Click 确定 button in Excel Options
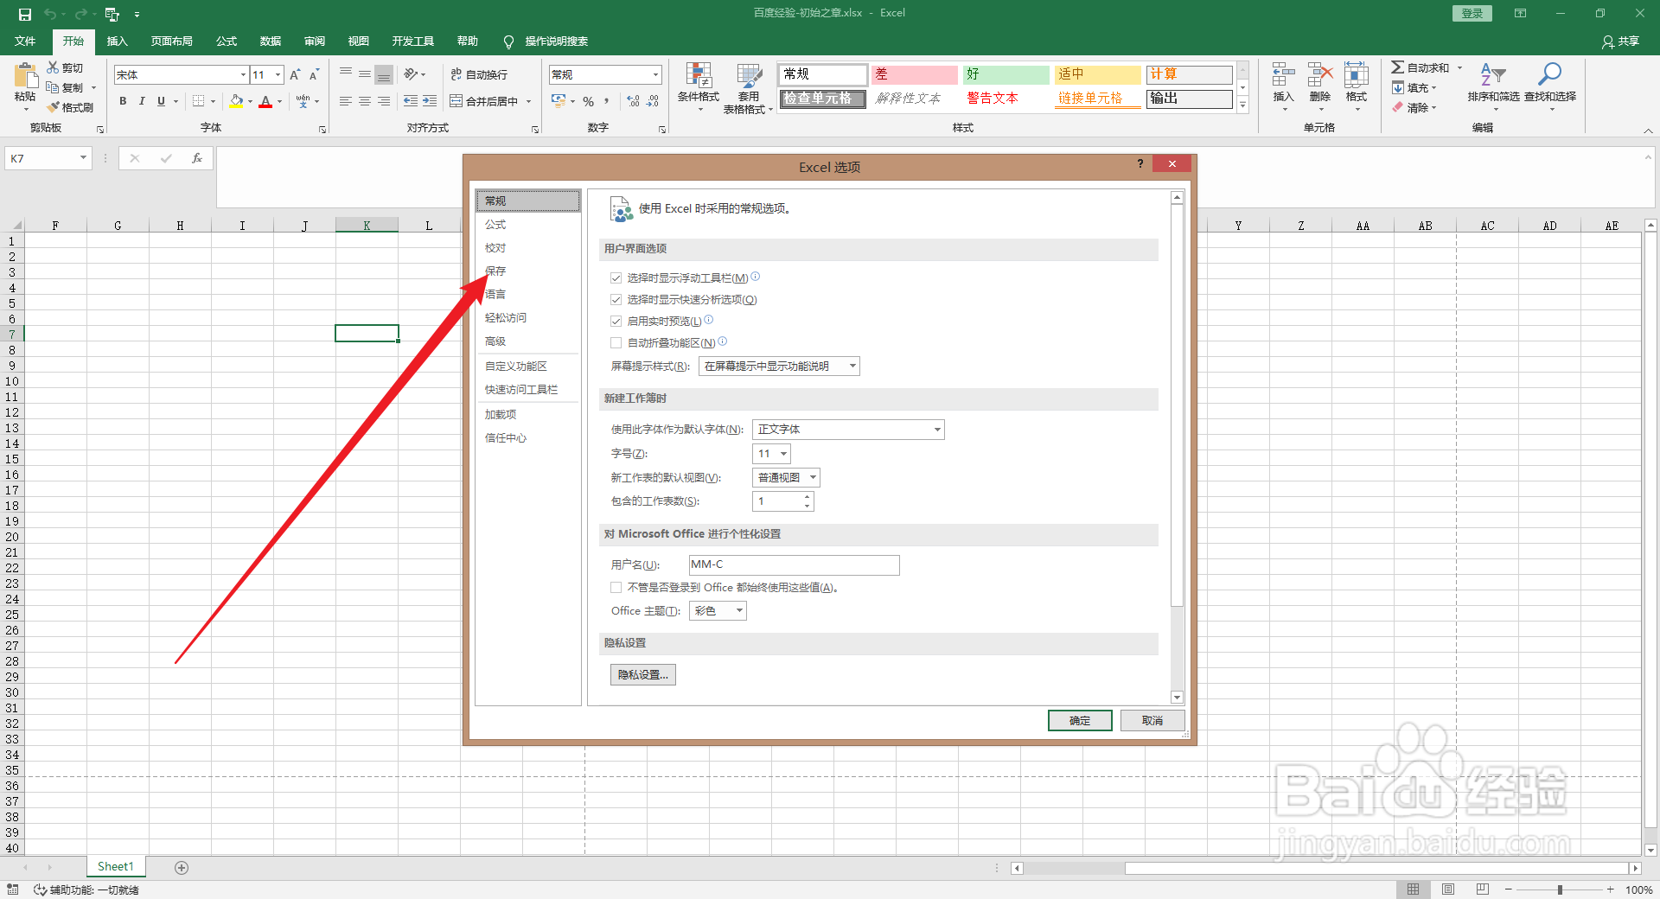The width and height of the screenshot is (1660, 899). point(1080,721)
